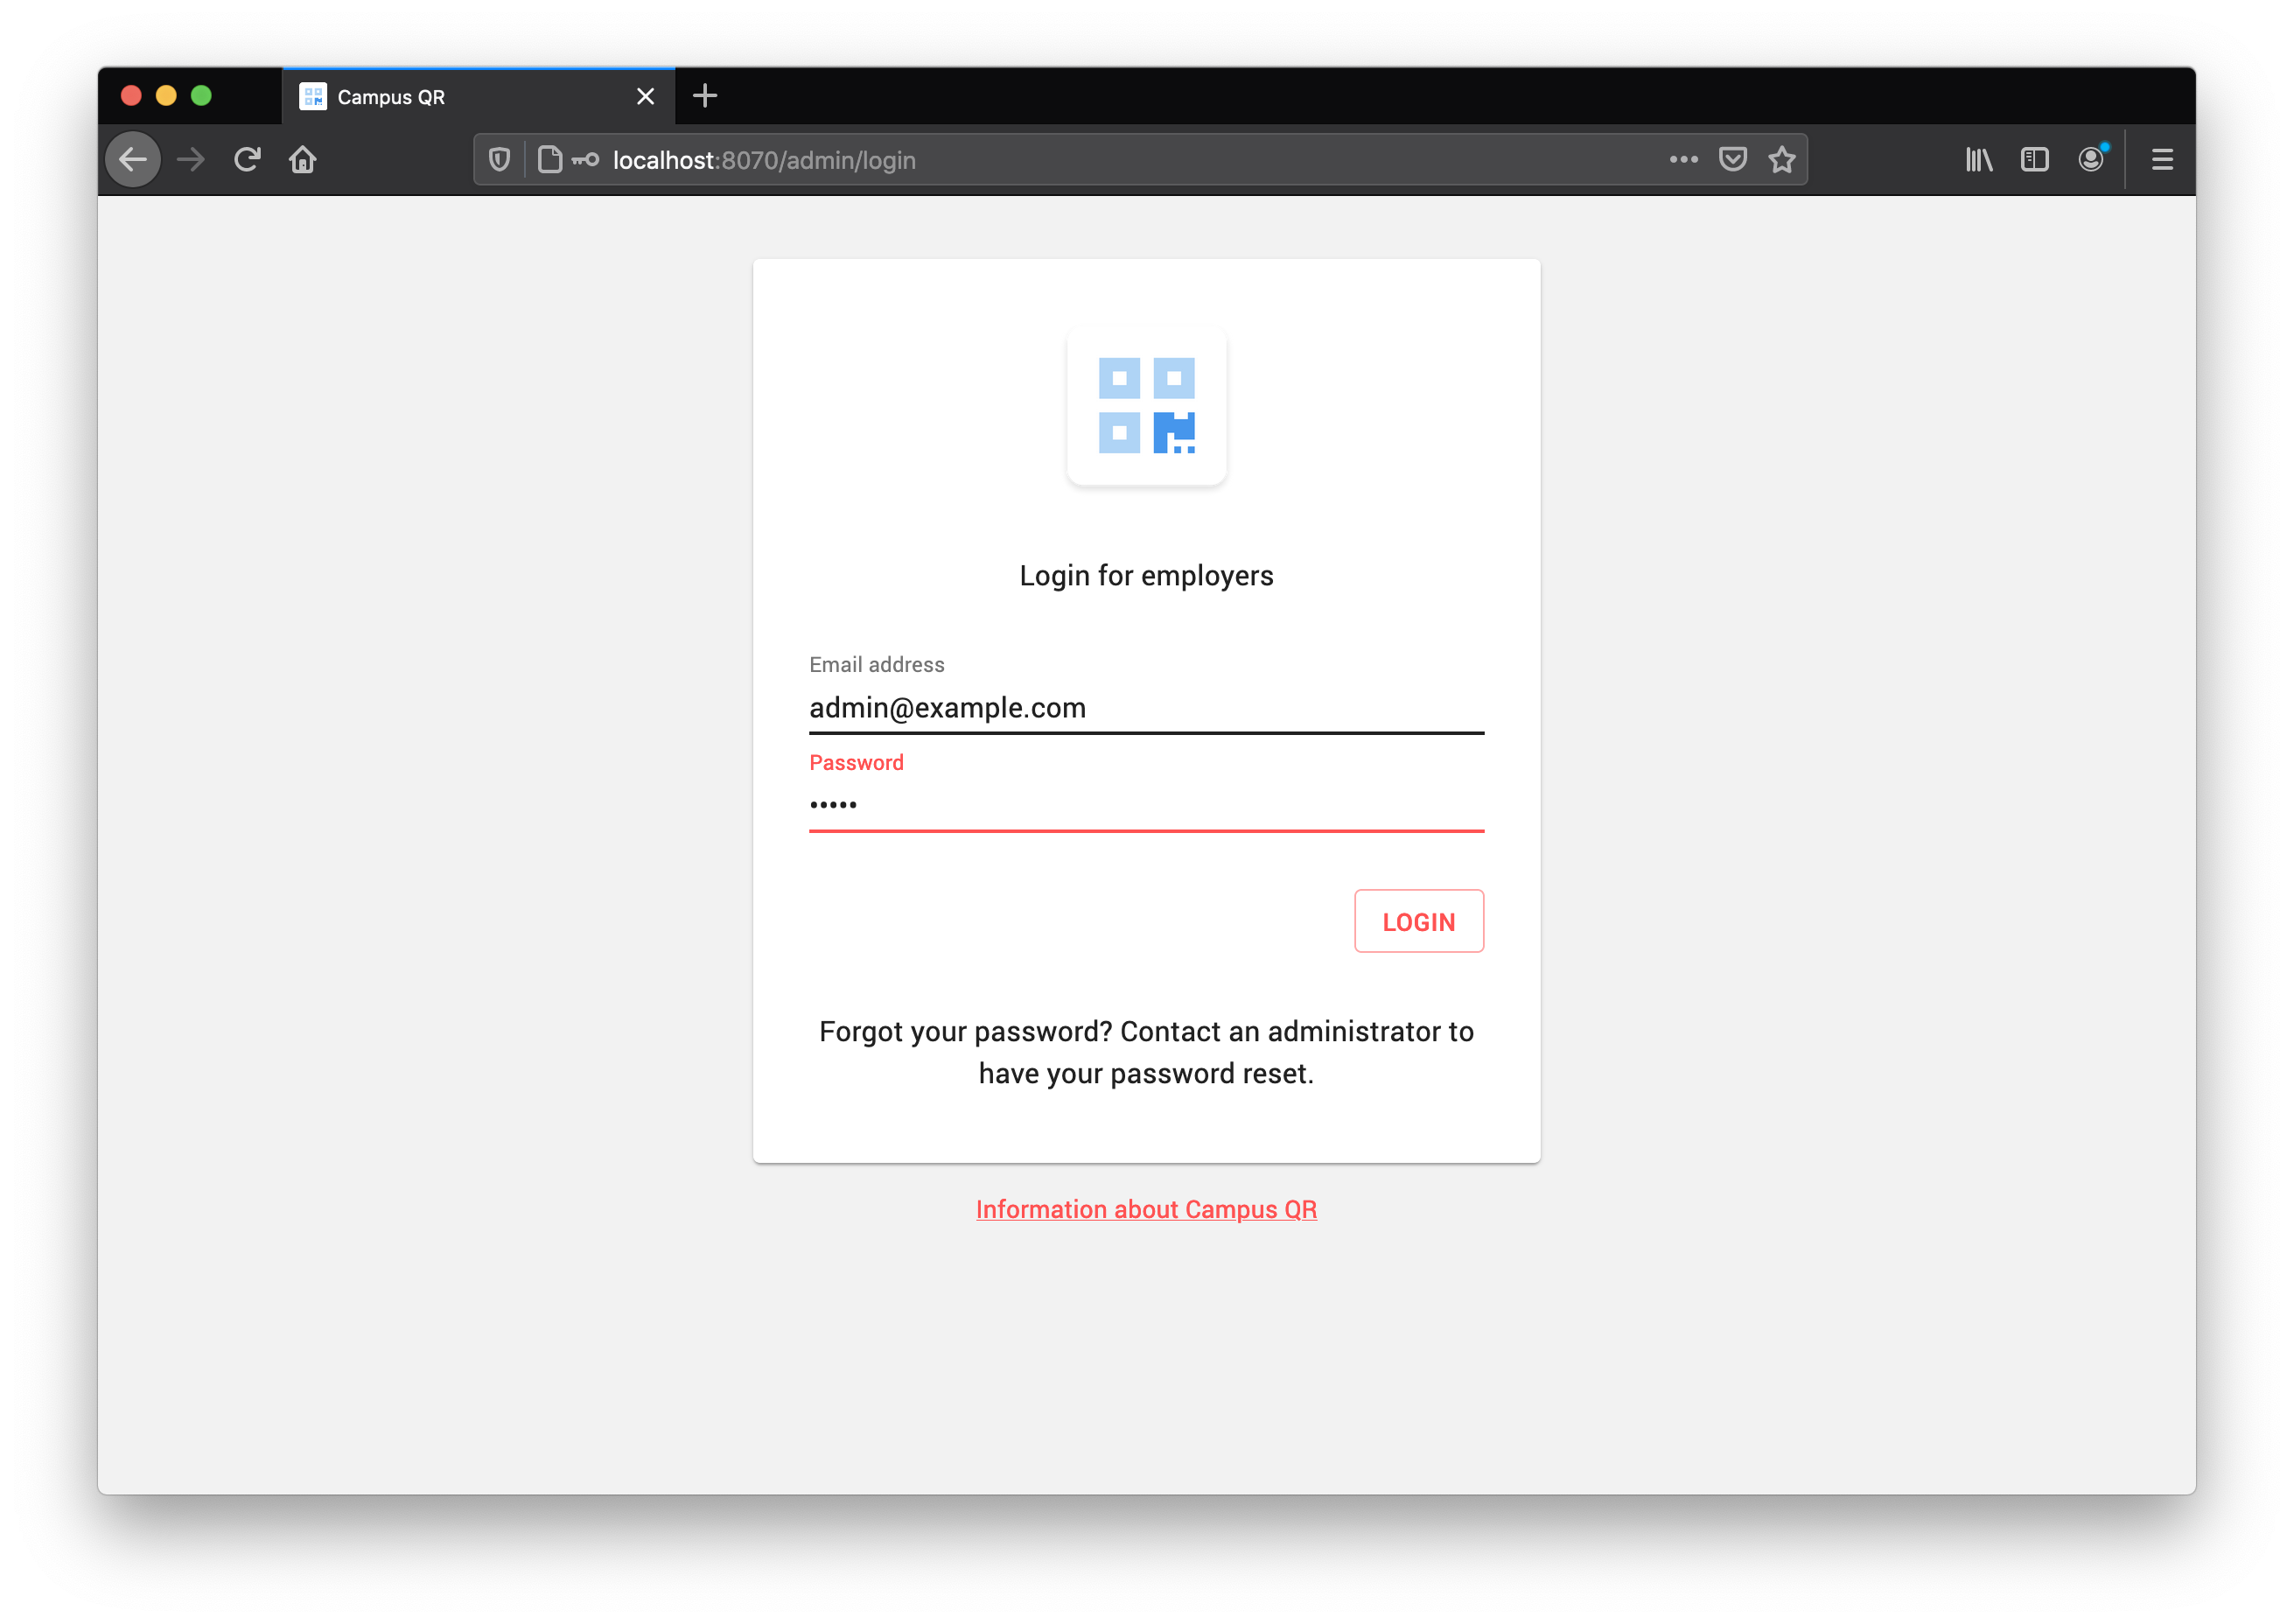Close the Campus QR tab
The image size is (2294, 1624).
[x=645, y=97]
